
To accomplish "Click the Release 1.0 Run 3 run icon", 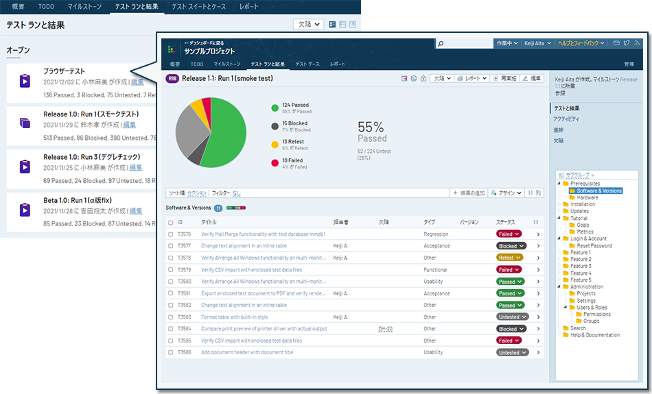I will [25, 167].
